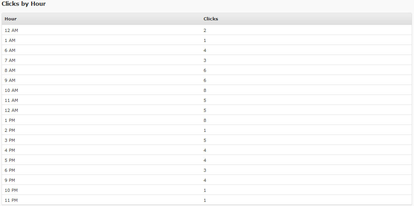Select the 5 PM hour cell
Image resolution: width=414 pixels, height=206 pixels.
[x=10, y=160]
